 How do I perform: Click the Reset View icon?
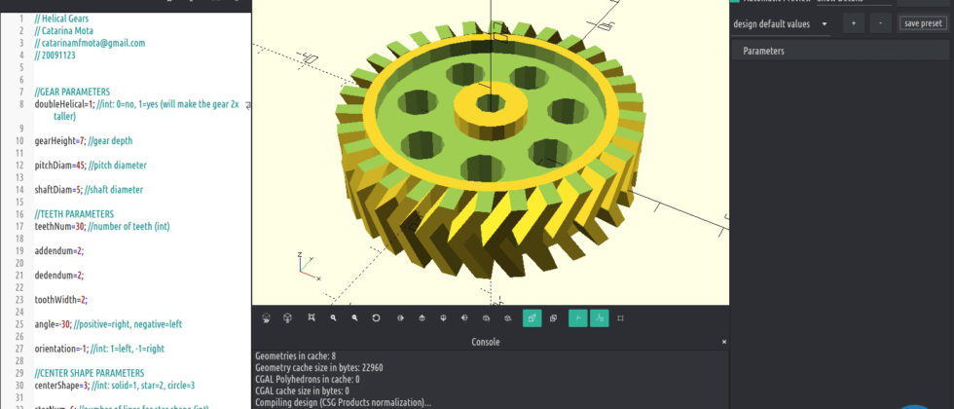[376, 317]
